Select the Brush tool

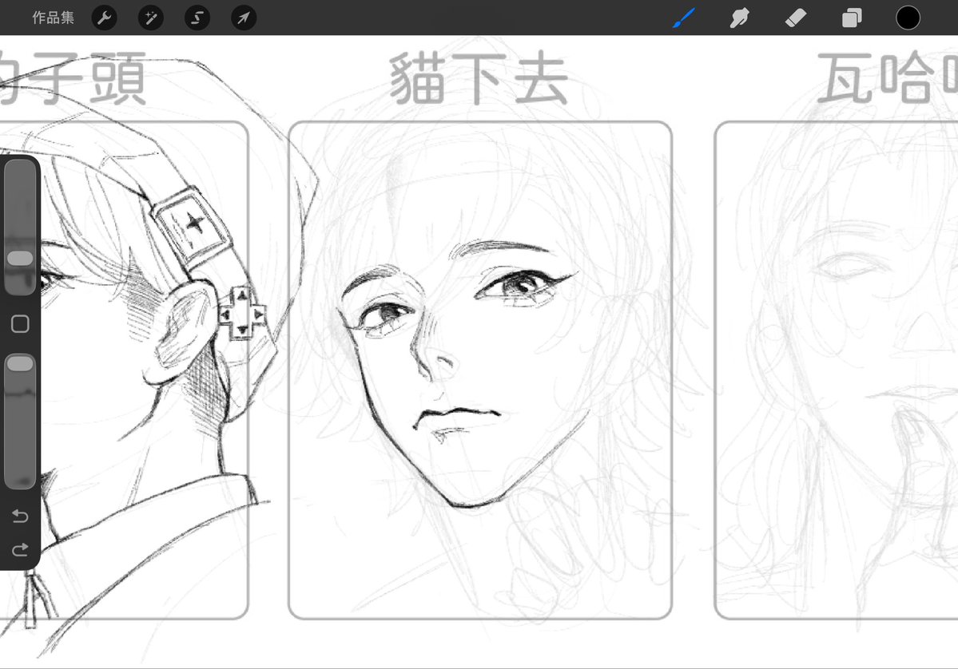(x=684, y=18)
